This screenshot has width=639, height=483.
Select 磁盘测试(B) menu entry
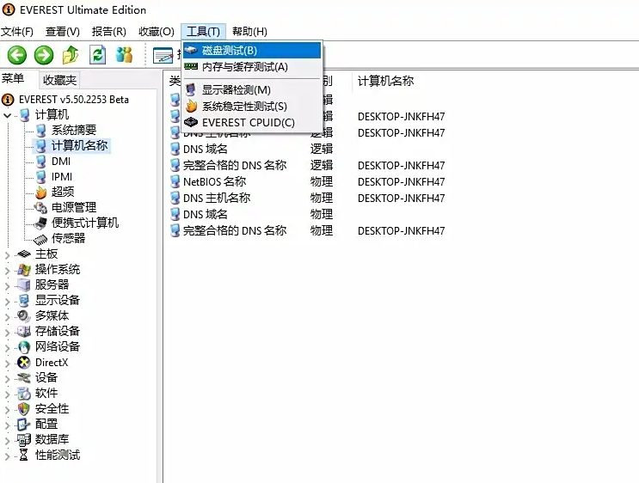(252, 51)
